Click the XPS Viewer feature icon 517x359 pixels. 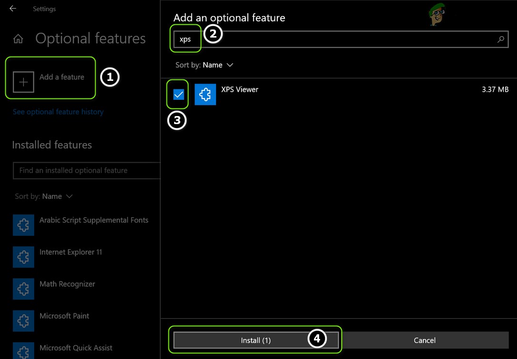[205, 94]
